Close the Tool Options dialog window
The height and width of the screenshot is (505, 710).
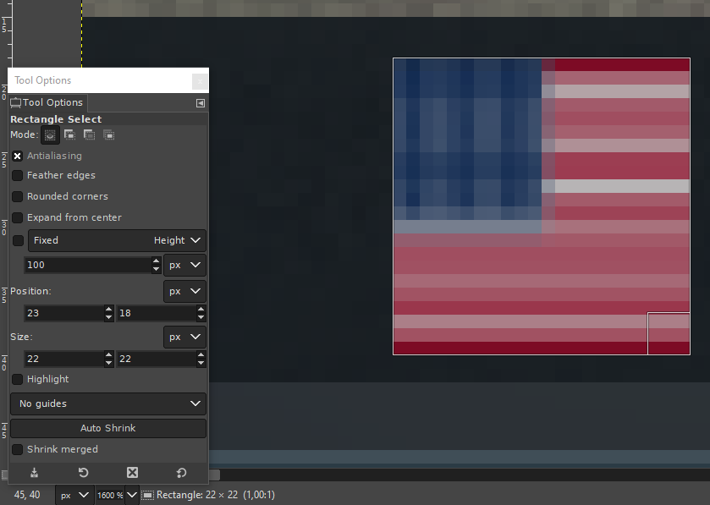click(x=200, y=81)
